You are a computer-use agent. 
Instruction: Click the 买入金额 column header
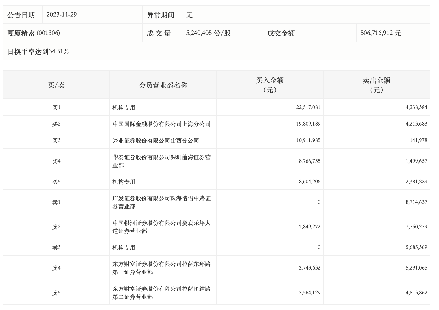coord(270,85)
